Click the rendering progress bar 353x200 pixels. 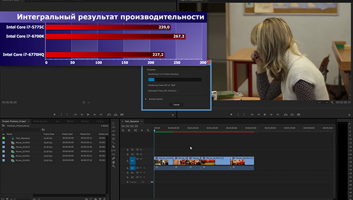175,80
